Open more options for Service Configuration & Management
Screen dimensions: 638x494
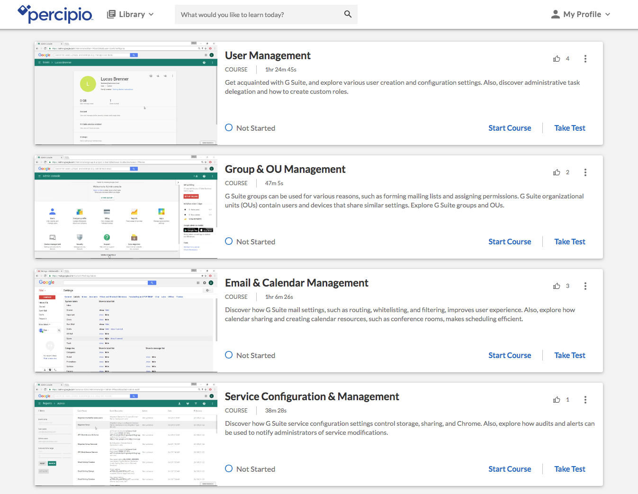click(585, 400)
